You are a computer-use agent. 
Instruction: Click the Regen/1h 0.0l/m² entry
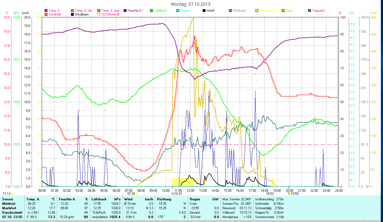click(269, 213)
